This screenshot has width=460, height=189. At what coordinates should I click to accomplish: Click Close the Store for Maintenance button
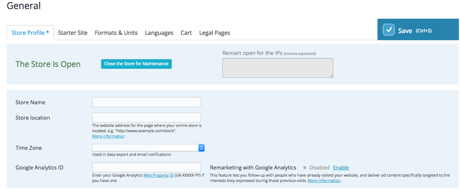pos(136,64)
